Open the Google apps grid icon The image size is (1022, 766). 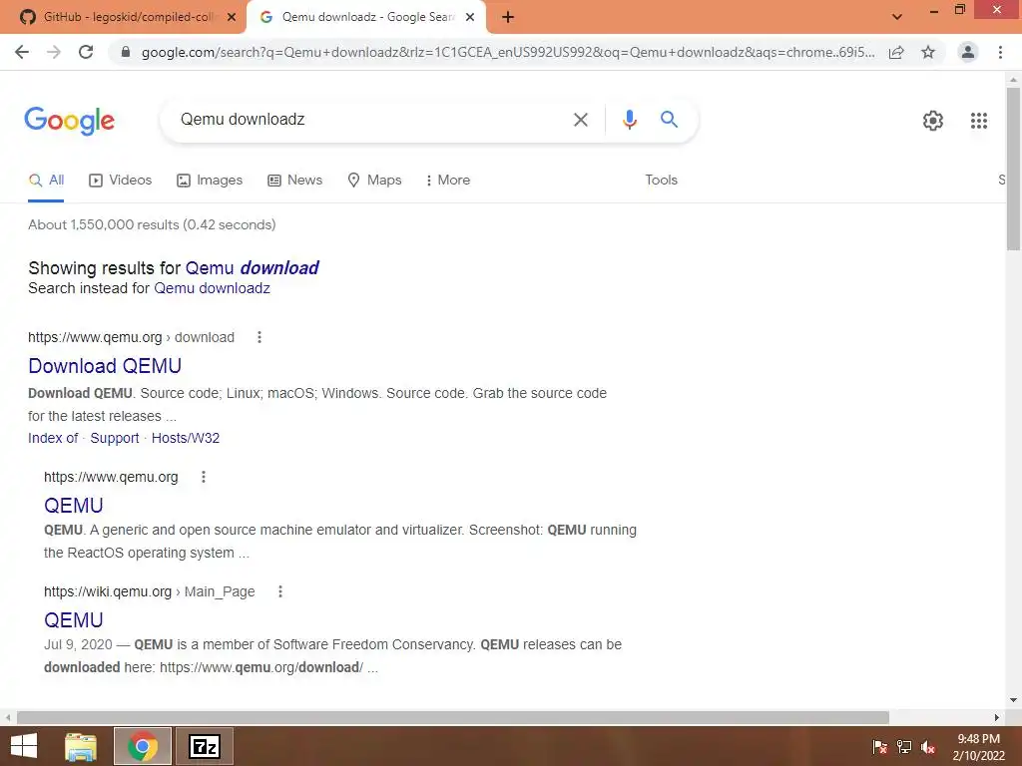point(978,121)
